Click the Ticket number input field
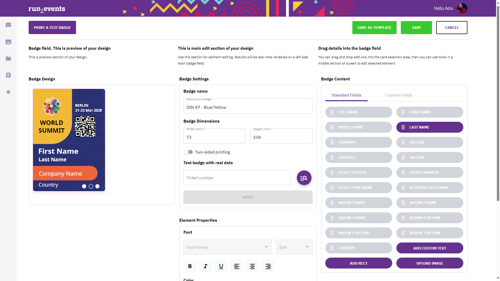Screen dimensions: 500x281 pos(237,178)
